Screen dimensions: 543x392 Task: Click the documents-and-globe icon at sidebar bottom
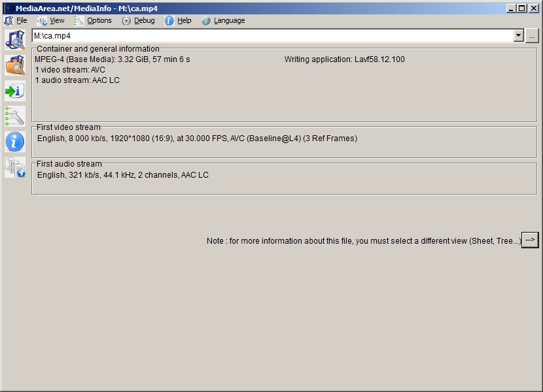(x=14, y=167)
